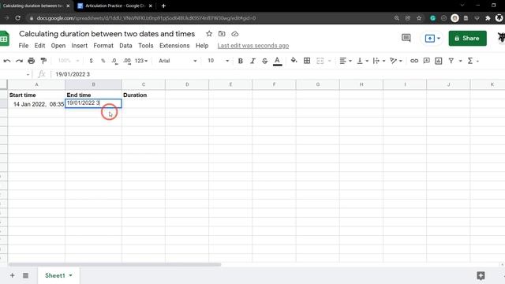
Task: Open the Insert menu
Action: tap(79, 46)
